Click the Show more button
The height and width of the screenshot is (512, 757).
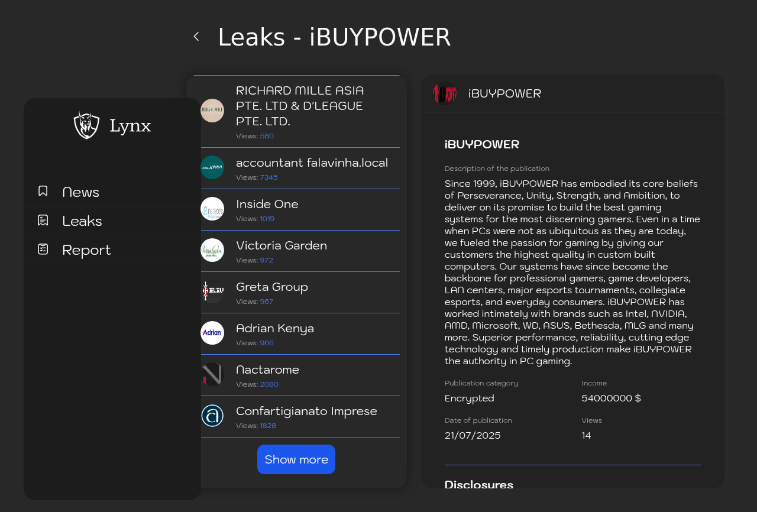pyautogui.click(x=296, y=459)
